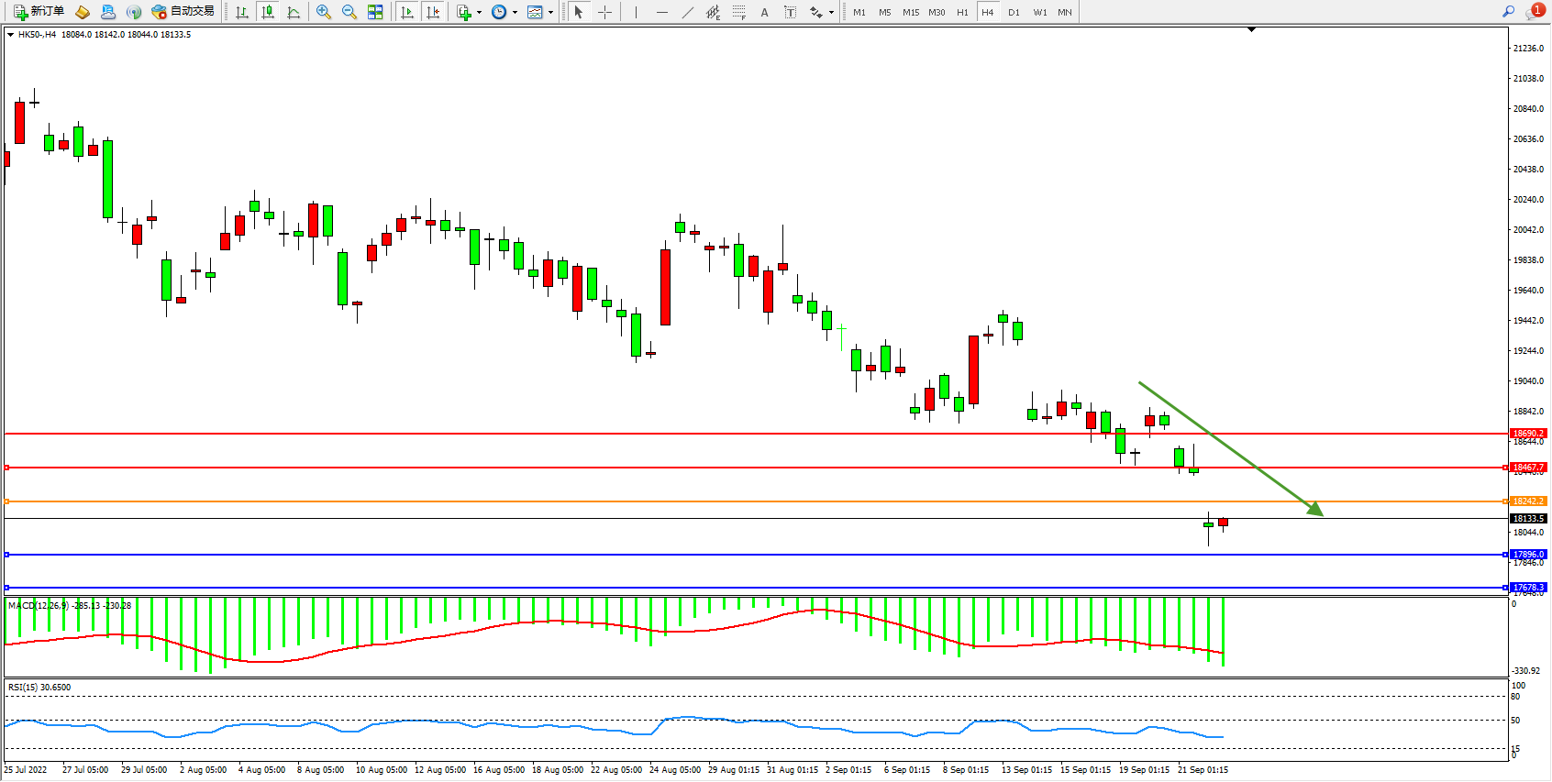This screenshot has width=1552, height=782.
Task: Expand the periods clock dropdown
Action: 515,13
